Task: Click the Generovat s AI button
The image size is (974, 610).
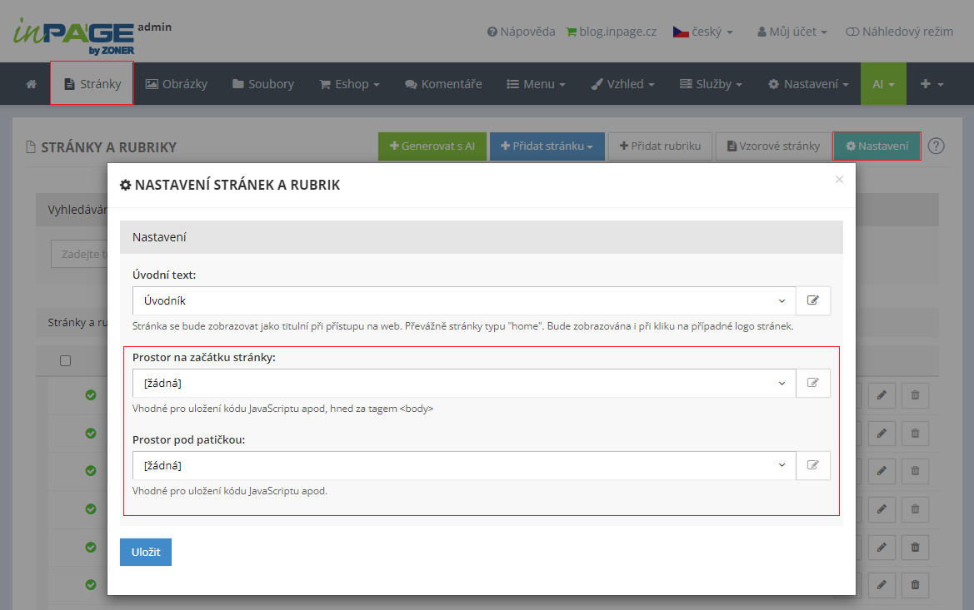Action: (x=432, y=146)
